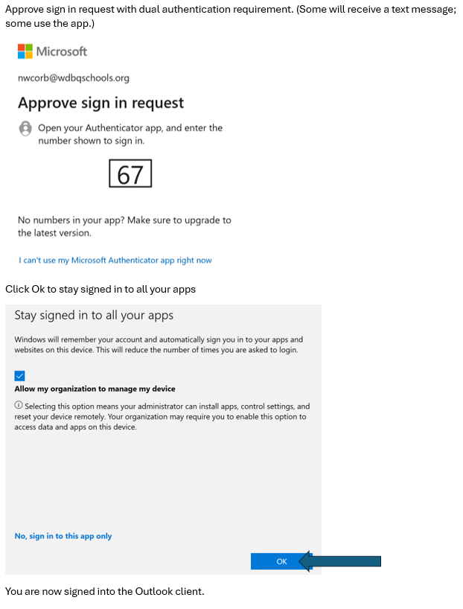Viewport: 463px width, 609px height.
Task: Click 'You are now signed into the Outlook client' text
Action: (x=104, y=591)
